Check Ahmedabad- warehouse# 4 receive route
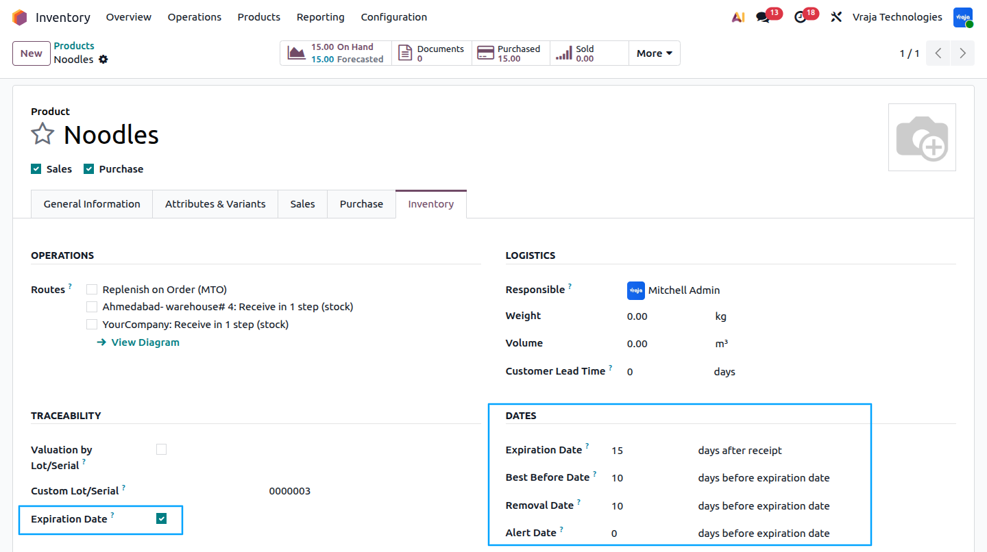987x552 pixels. tap(92, 307)
